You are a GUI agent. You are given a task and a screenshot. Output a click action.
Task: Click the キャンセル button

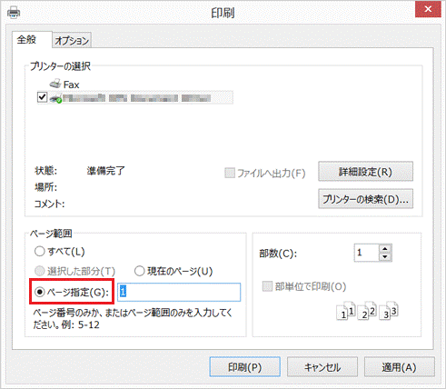pyautogui.click(x=322, y=367)
